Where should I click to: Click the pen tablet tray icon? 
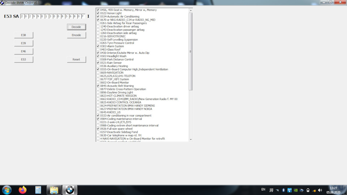277,190
